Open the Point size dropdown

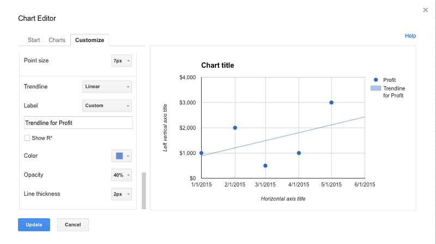[122, 61]
